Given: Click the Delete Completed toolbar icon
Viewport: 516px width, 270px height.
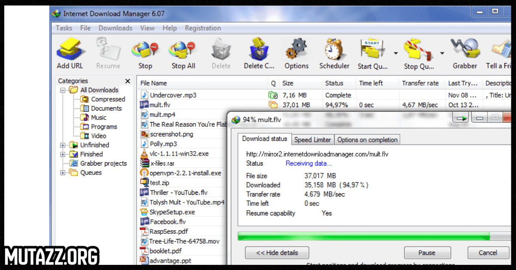Looking at the screenshot, I should pyautogui.click(x=259, y=50).
